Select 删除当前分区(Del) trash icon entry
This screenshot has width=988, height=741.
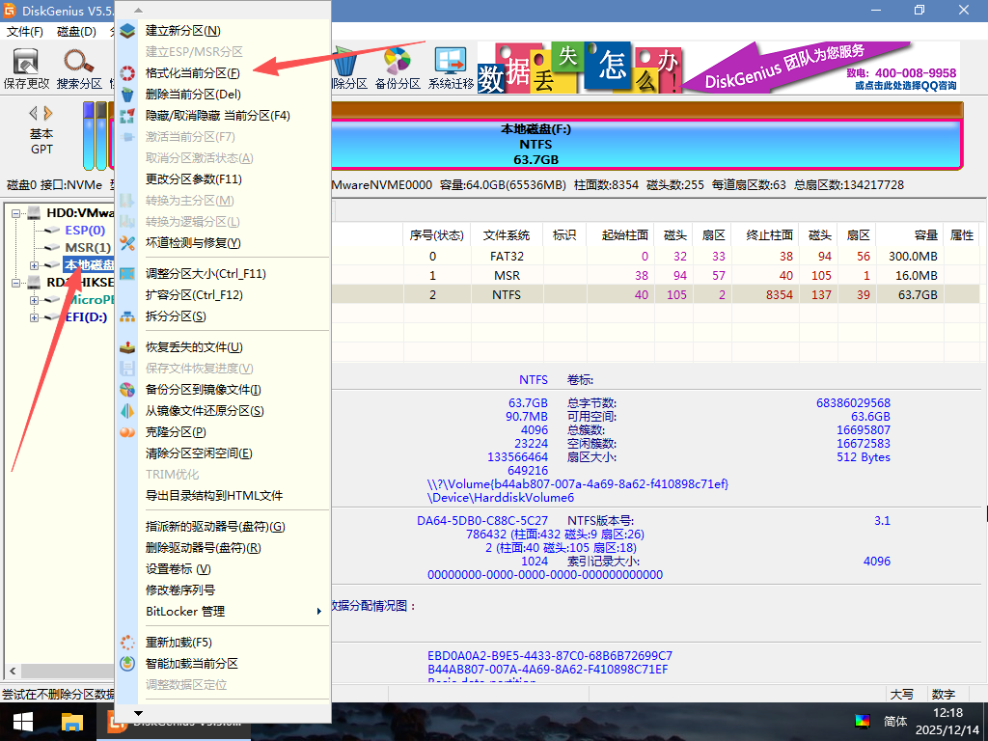193,95
